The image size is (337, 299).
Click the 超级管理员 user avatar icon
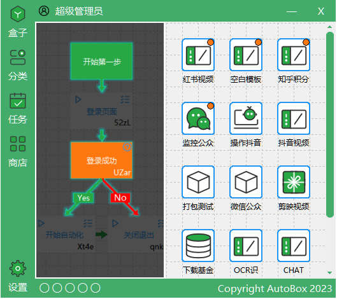click(44, 11)
